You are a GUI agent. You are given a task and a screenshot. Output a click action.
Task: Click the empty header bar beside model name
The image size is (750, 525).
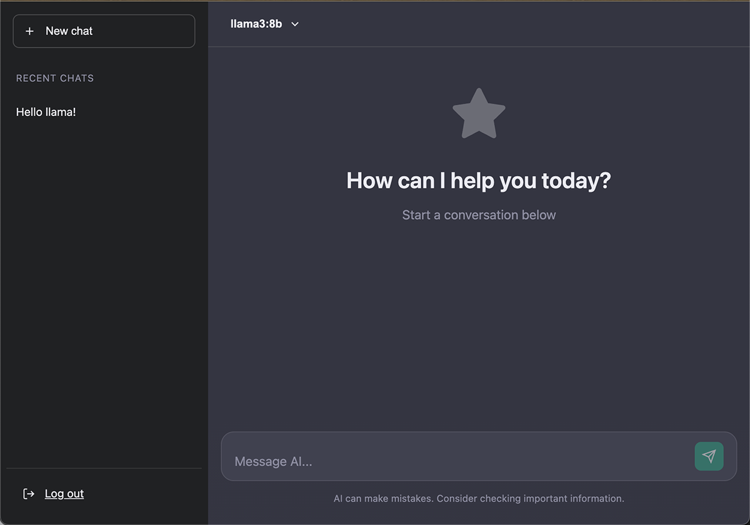[525, 24]
